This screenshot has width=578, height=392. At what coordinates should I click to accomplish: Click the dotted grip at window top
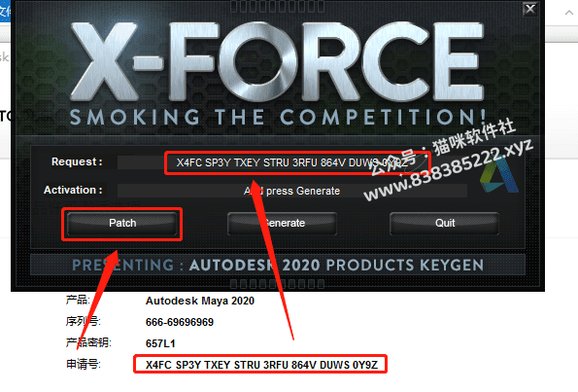(x=277, y=6)
